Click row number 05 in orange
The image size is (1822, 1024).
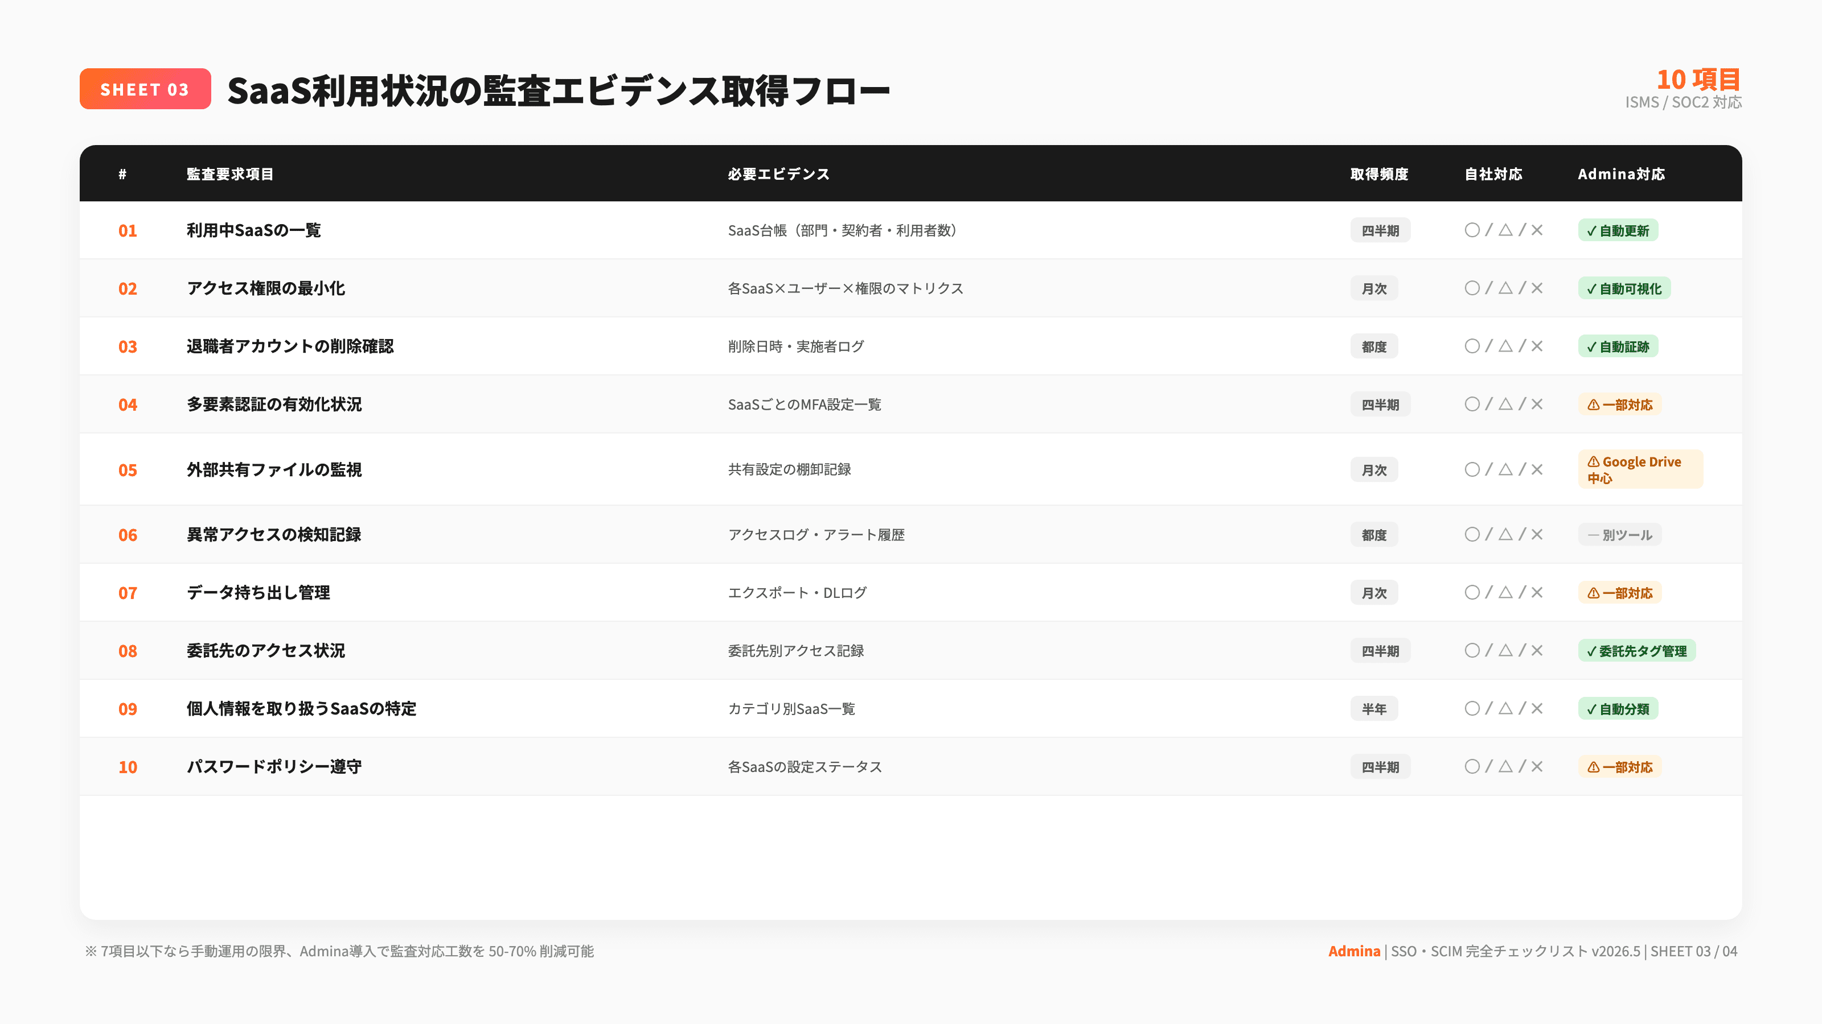128,470
